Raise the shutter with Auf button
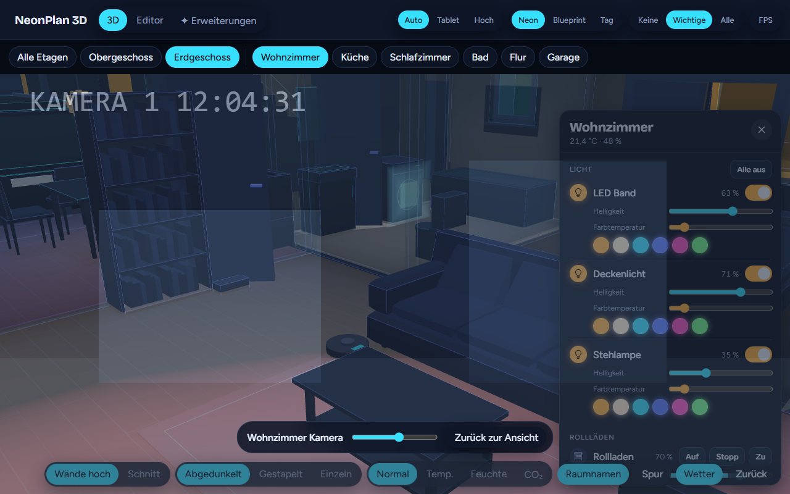The height and width of the screenshot is (494, 790). click(692, 456)
